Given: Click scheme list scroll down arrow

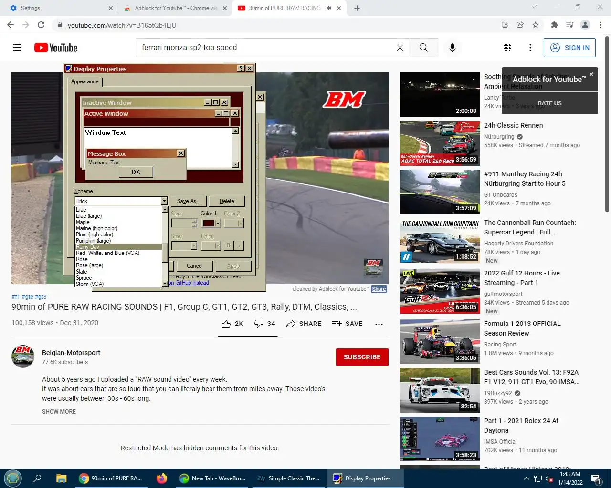Looking at the screenshot, I should pos(165,284).
